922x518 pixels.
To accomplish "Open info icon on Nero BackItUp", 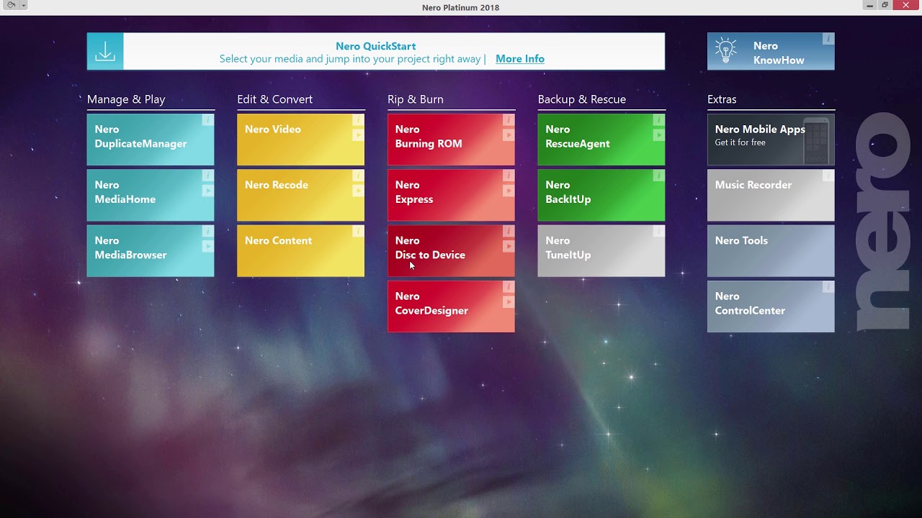I will coord(658,176).
